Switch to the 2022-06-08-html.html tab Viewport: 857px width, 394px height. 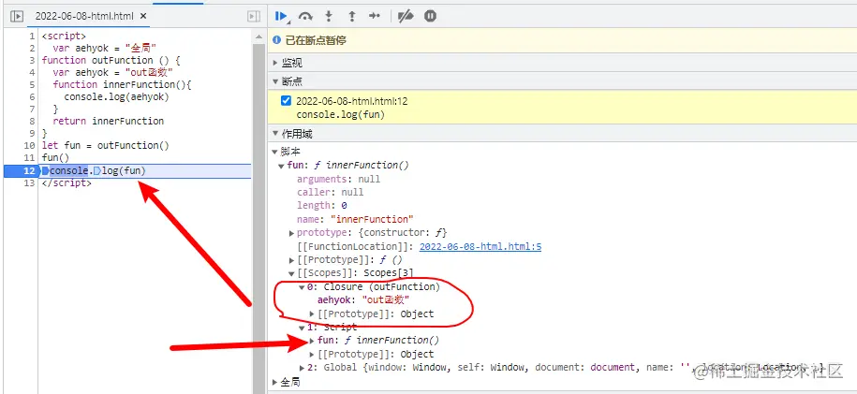coord(84,17)
